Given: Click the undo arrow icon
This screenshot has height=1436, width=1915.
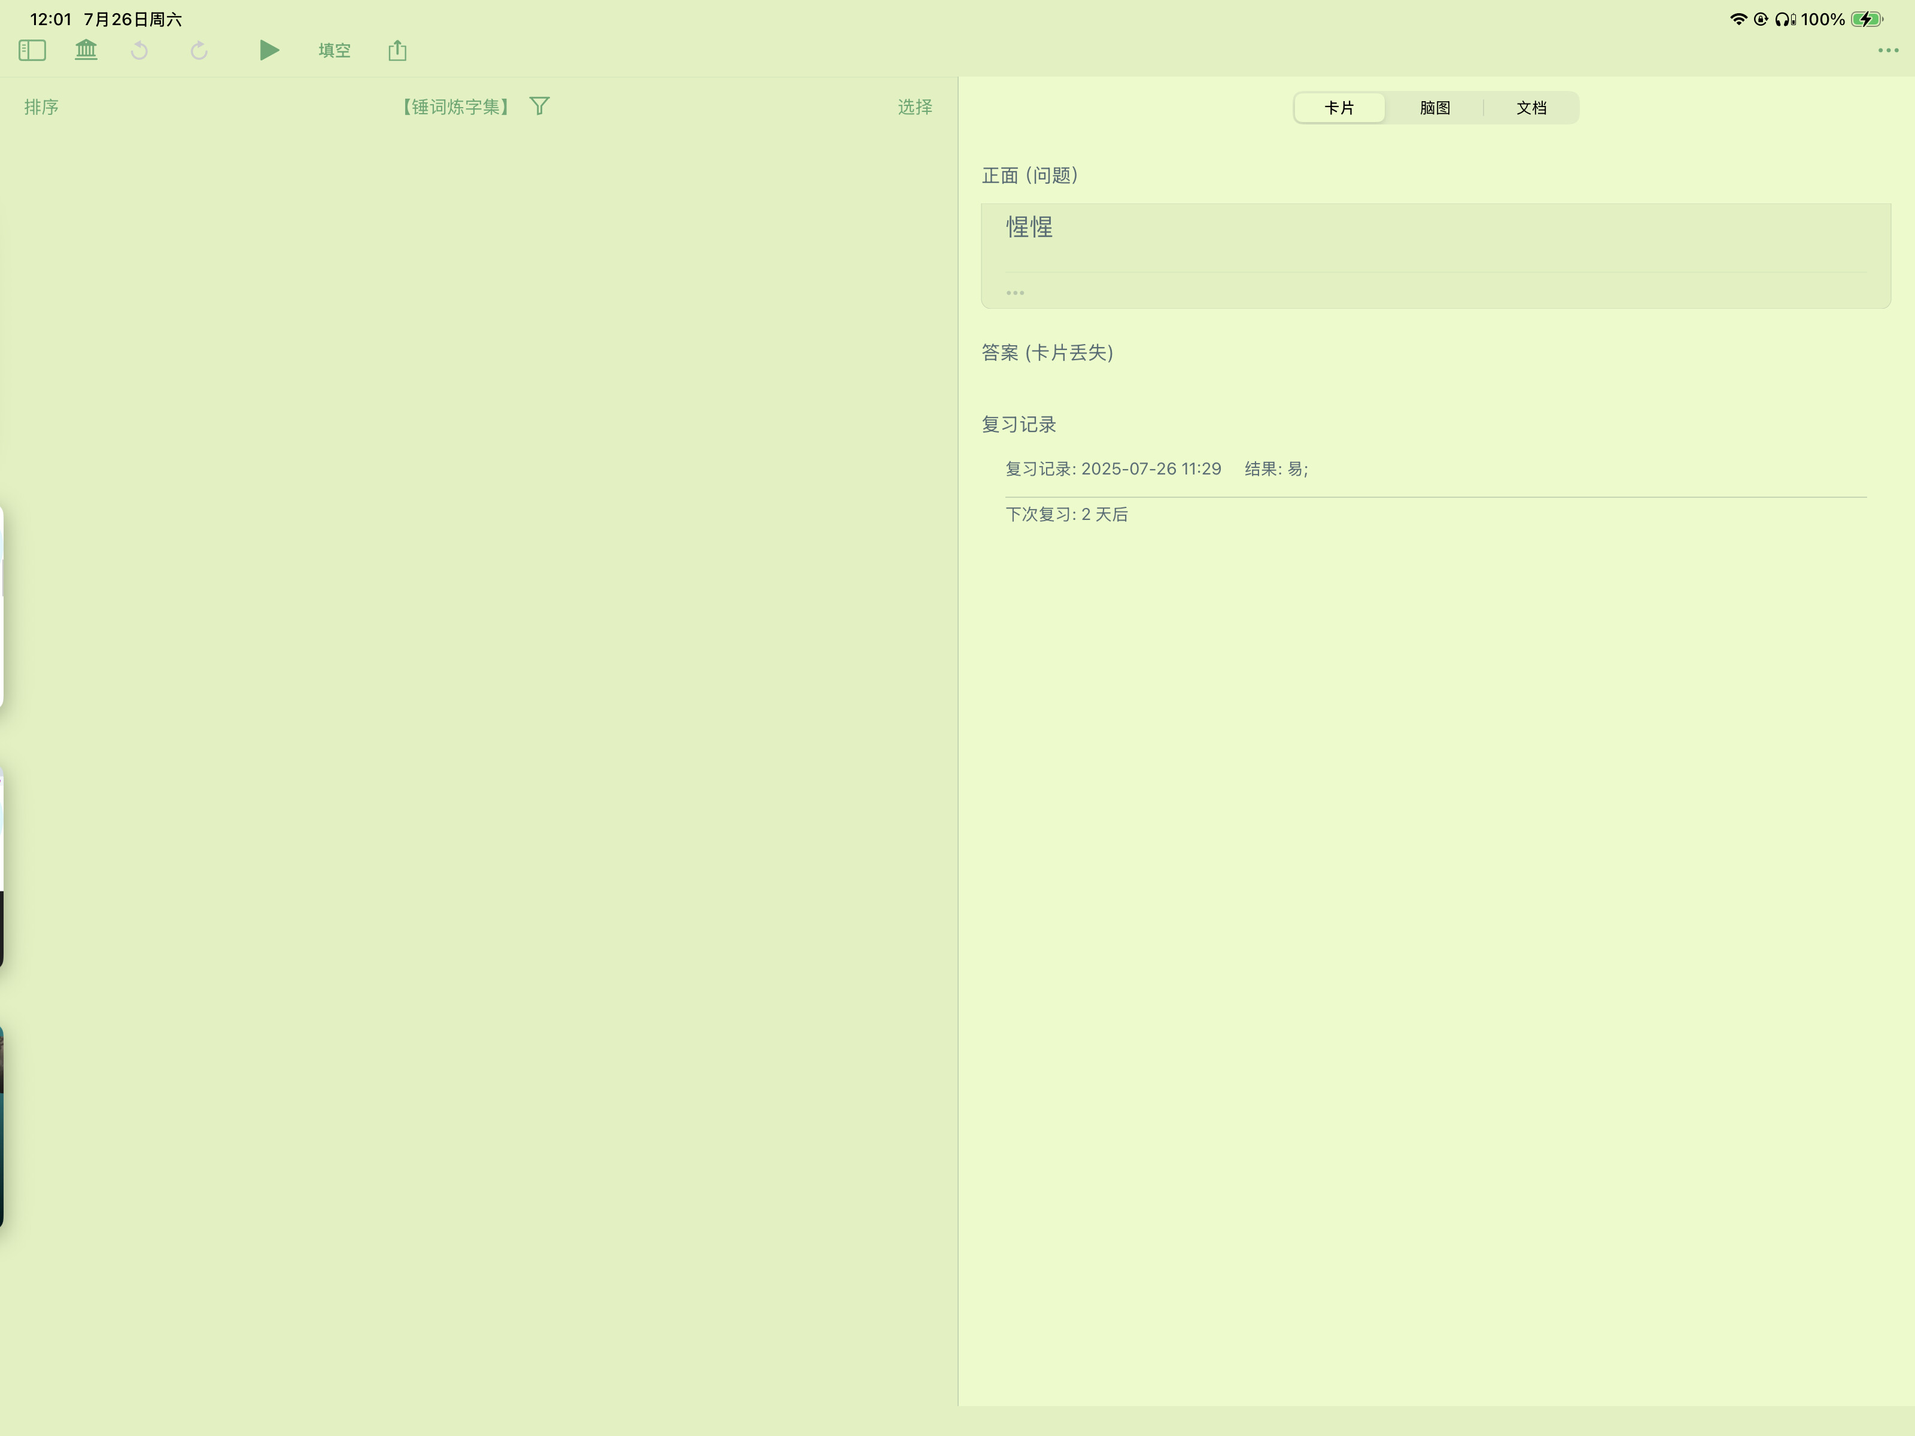Looking at the screenshot, I should pyautogui.click(x=139, y=51).
